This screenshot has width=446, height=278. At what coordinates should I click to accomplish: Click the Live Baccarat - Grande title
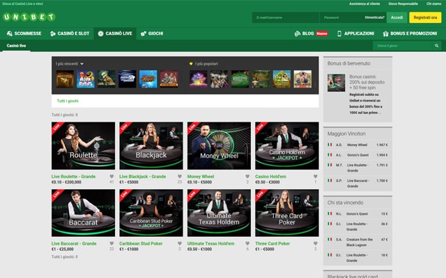point(74,243)
